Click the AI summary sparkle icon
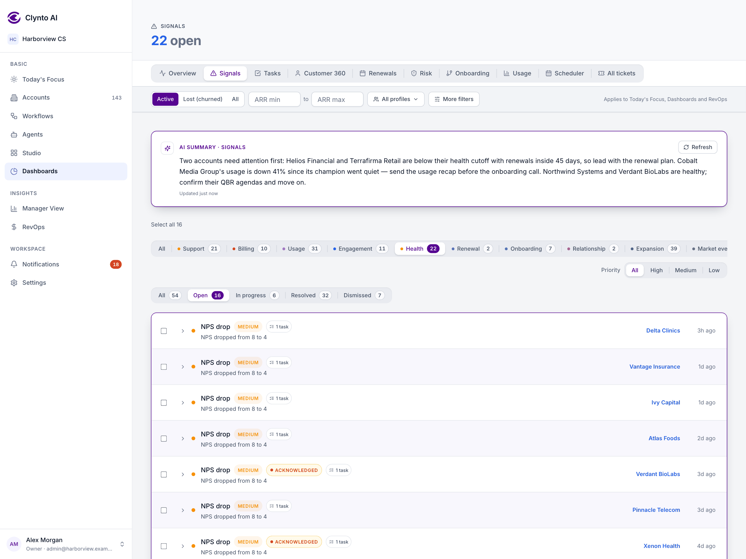Screen dimensions: 746x559 coord(167,148)
